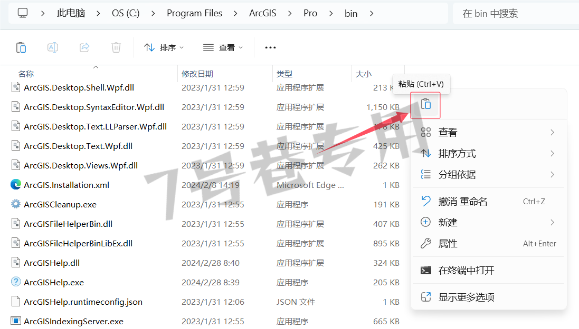Select file ArcGIS.Installation.xml
This screenshot has height=329, width=579.
point(67,185)
